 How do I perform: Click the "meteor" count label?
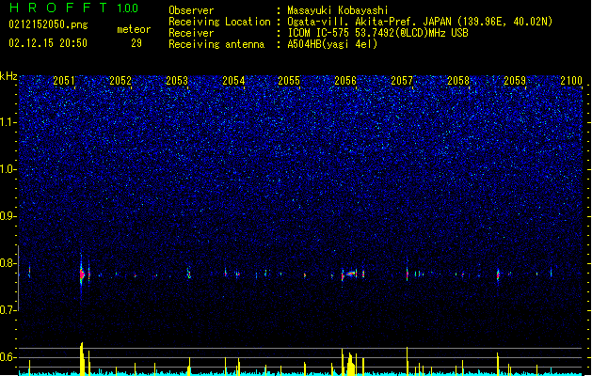click(x=134, y=29)
